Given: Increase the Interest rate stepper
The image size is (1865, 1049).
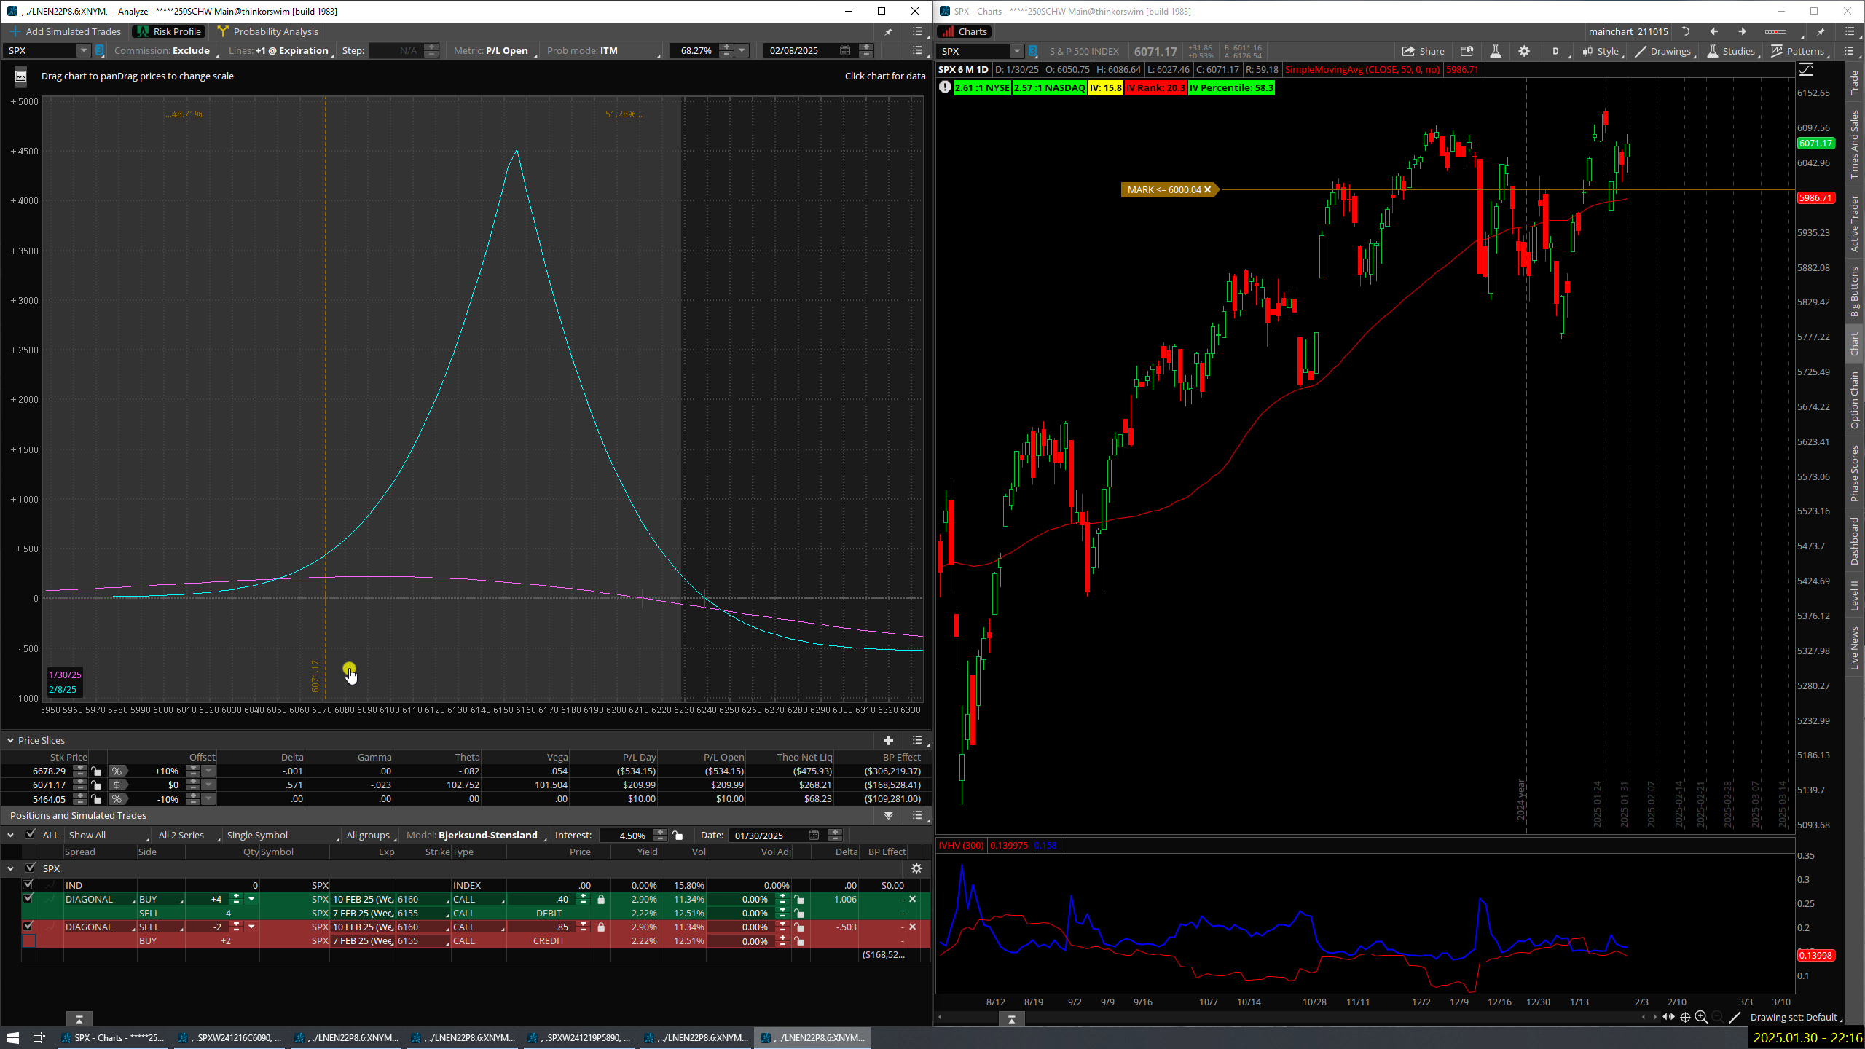Looking at the screenshot, I should (660, 832).
